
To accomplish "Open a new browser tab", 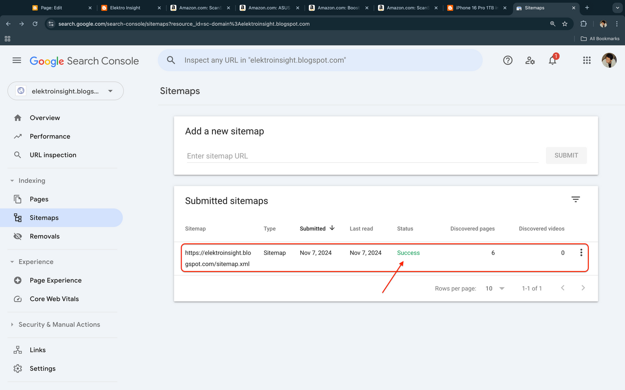I will point(587,8).
